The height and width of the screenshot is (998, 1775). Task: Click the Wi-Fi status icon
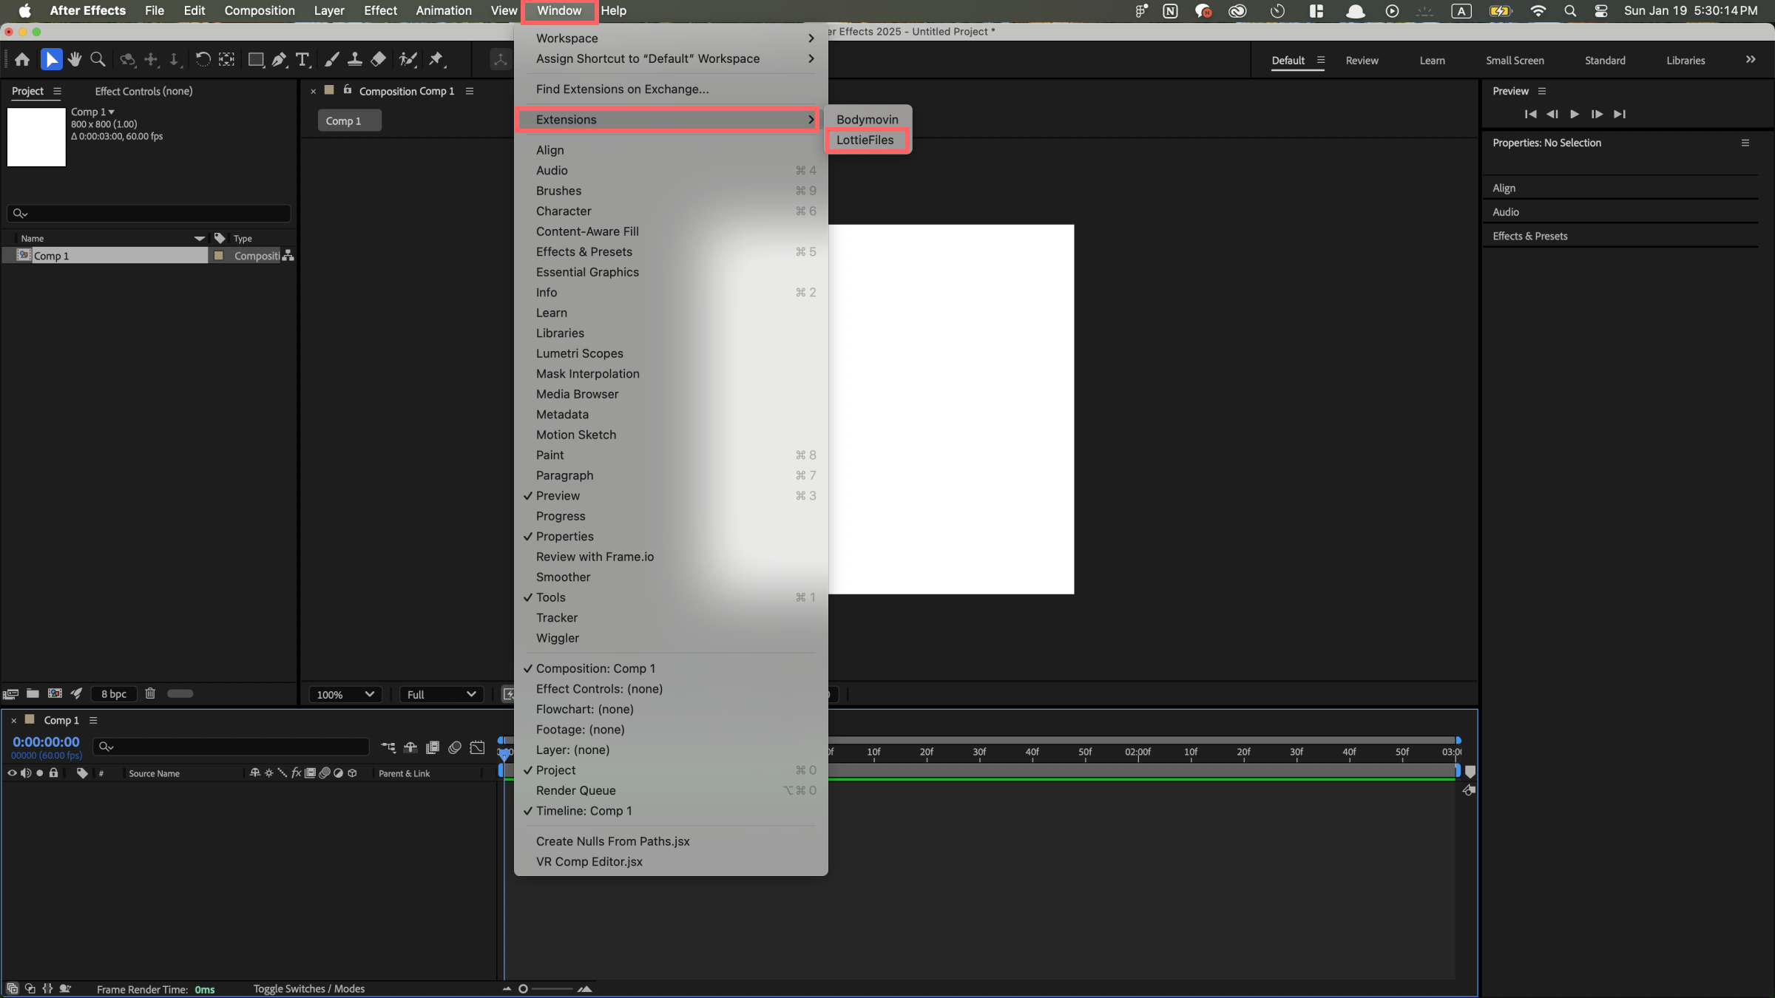click(1538, 11)
